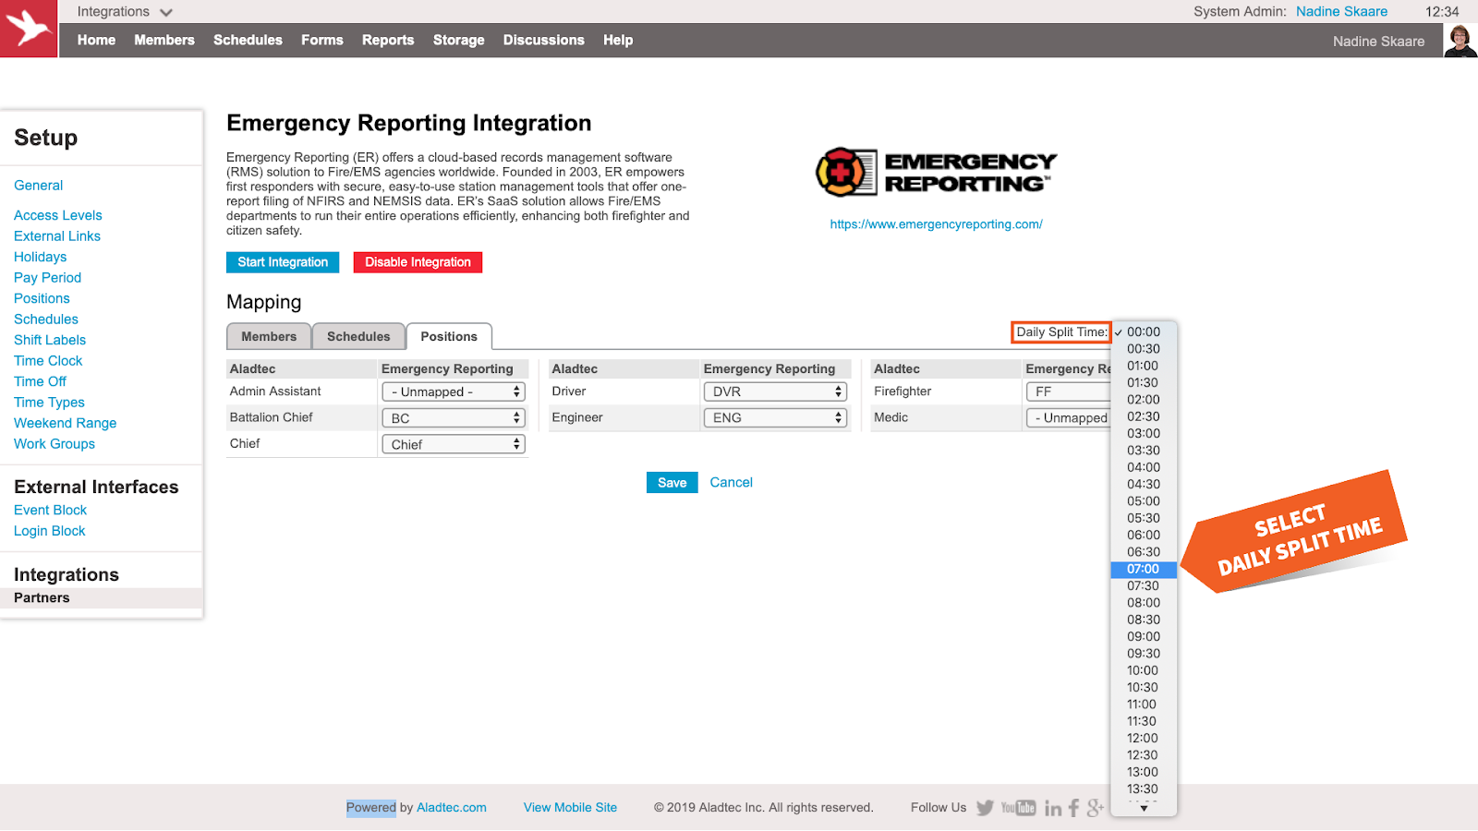Open Time Types setup page
Viewport: 1478px width, 831px height.
tap(50, 403)
